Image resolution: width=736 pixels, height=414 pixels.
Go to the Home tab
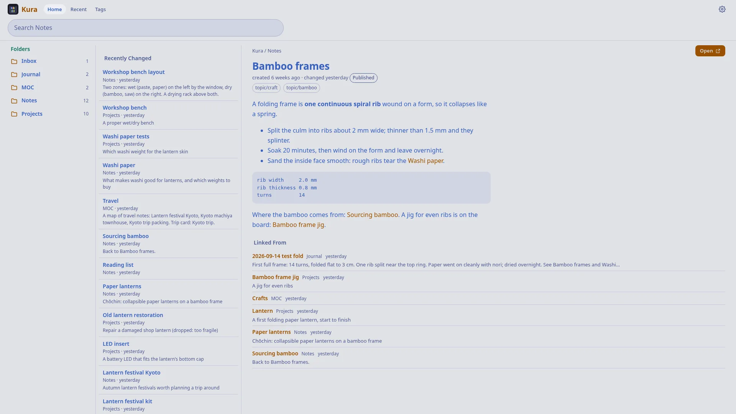tap(54, 9)
